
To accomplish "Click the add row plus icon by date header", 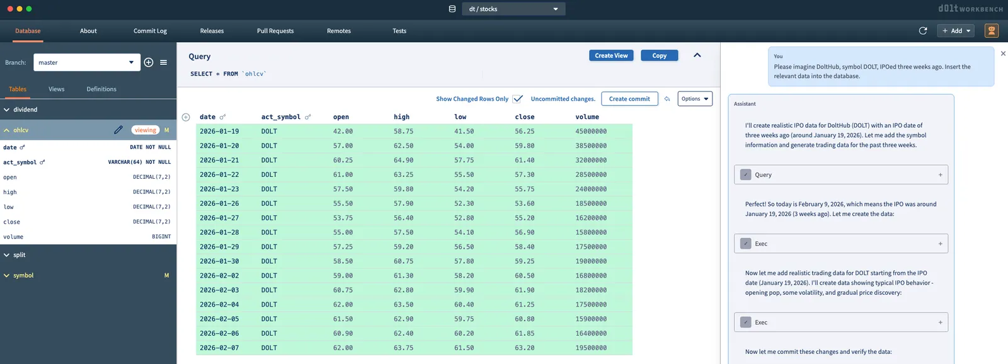I will tap(186, 117).
